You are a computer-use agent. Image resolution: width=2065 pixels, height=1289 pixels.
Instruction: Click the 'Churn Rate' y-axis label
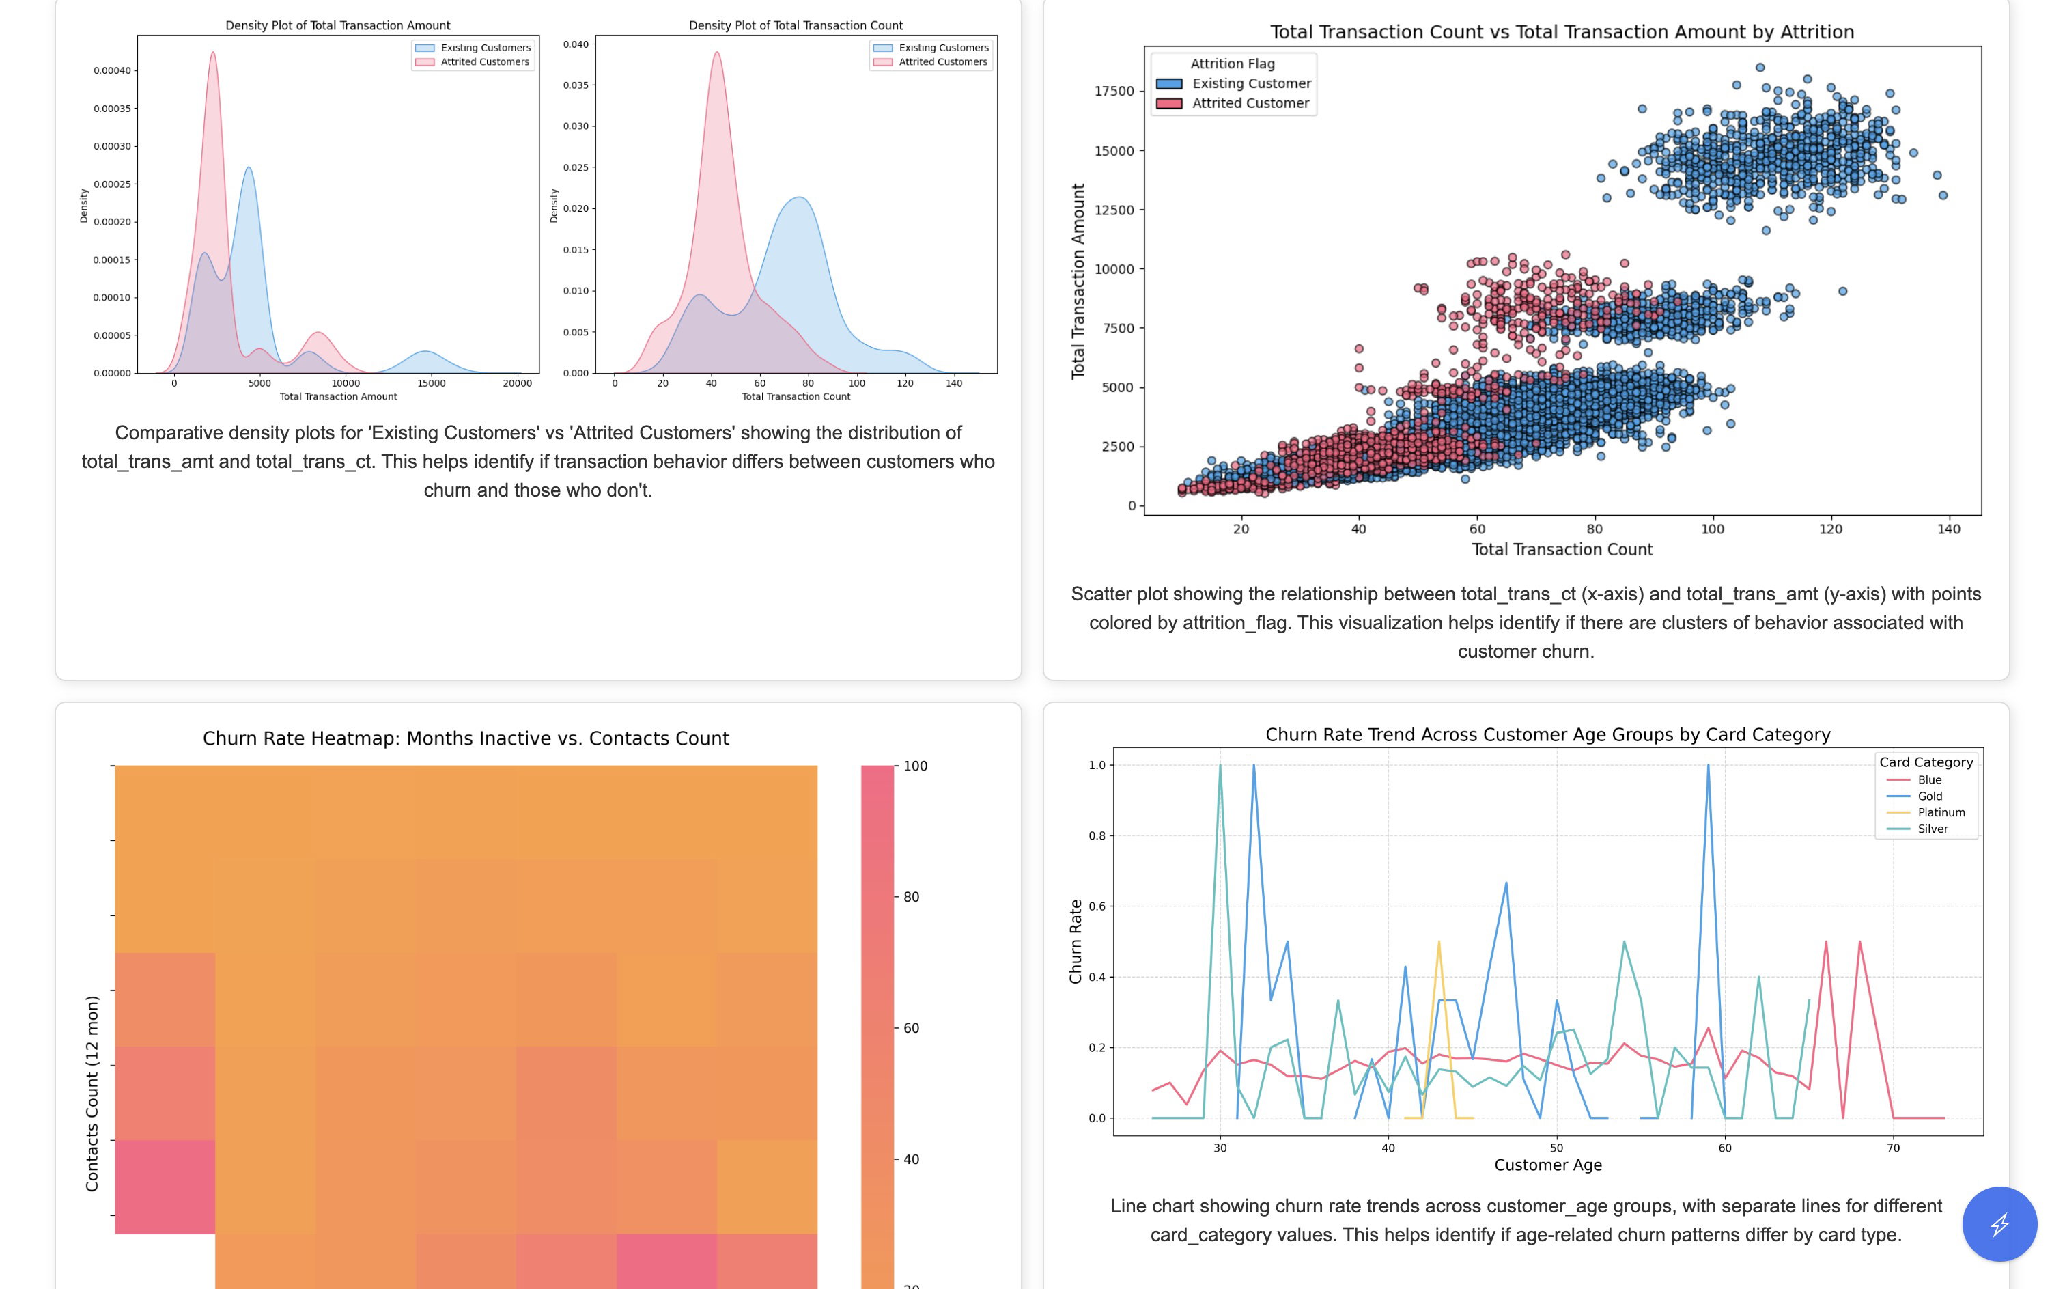point(1076,941)
